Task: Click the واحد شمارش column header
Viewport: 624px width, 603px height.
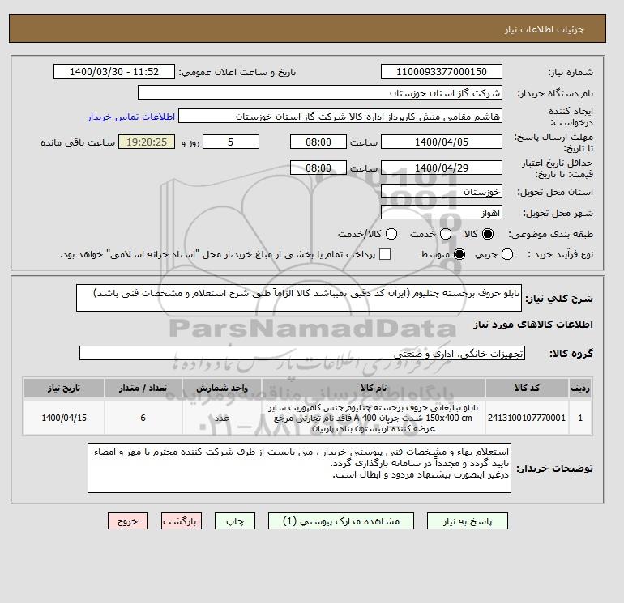Action: [x=222, y=388]
